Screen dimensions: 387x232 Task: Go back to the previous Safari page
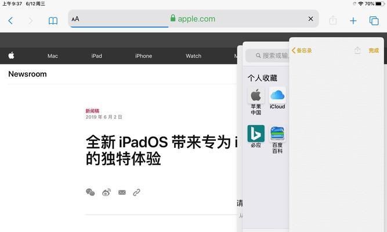click(x=10, y=21)
